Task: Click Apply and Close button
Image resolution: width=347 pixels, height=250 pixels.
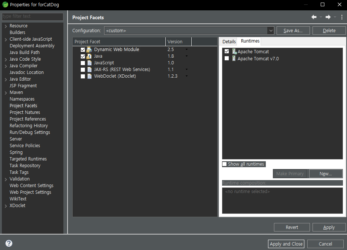Action: [286, 244]
